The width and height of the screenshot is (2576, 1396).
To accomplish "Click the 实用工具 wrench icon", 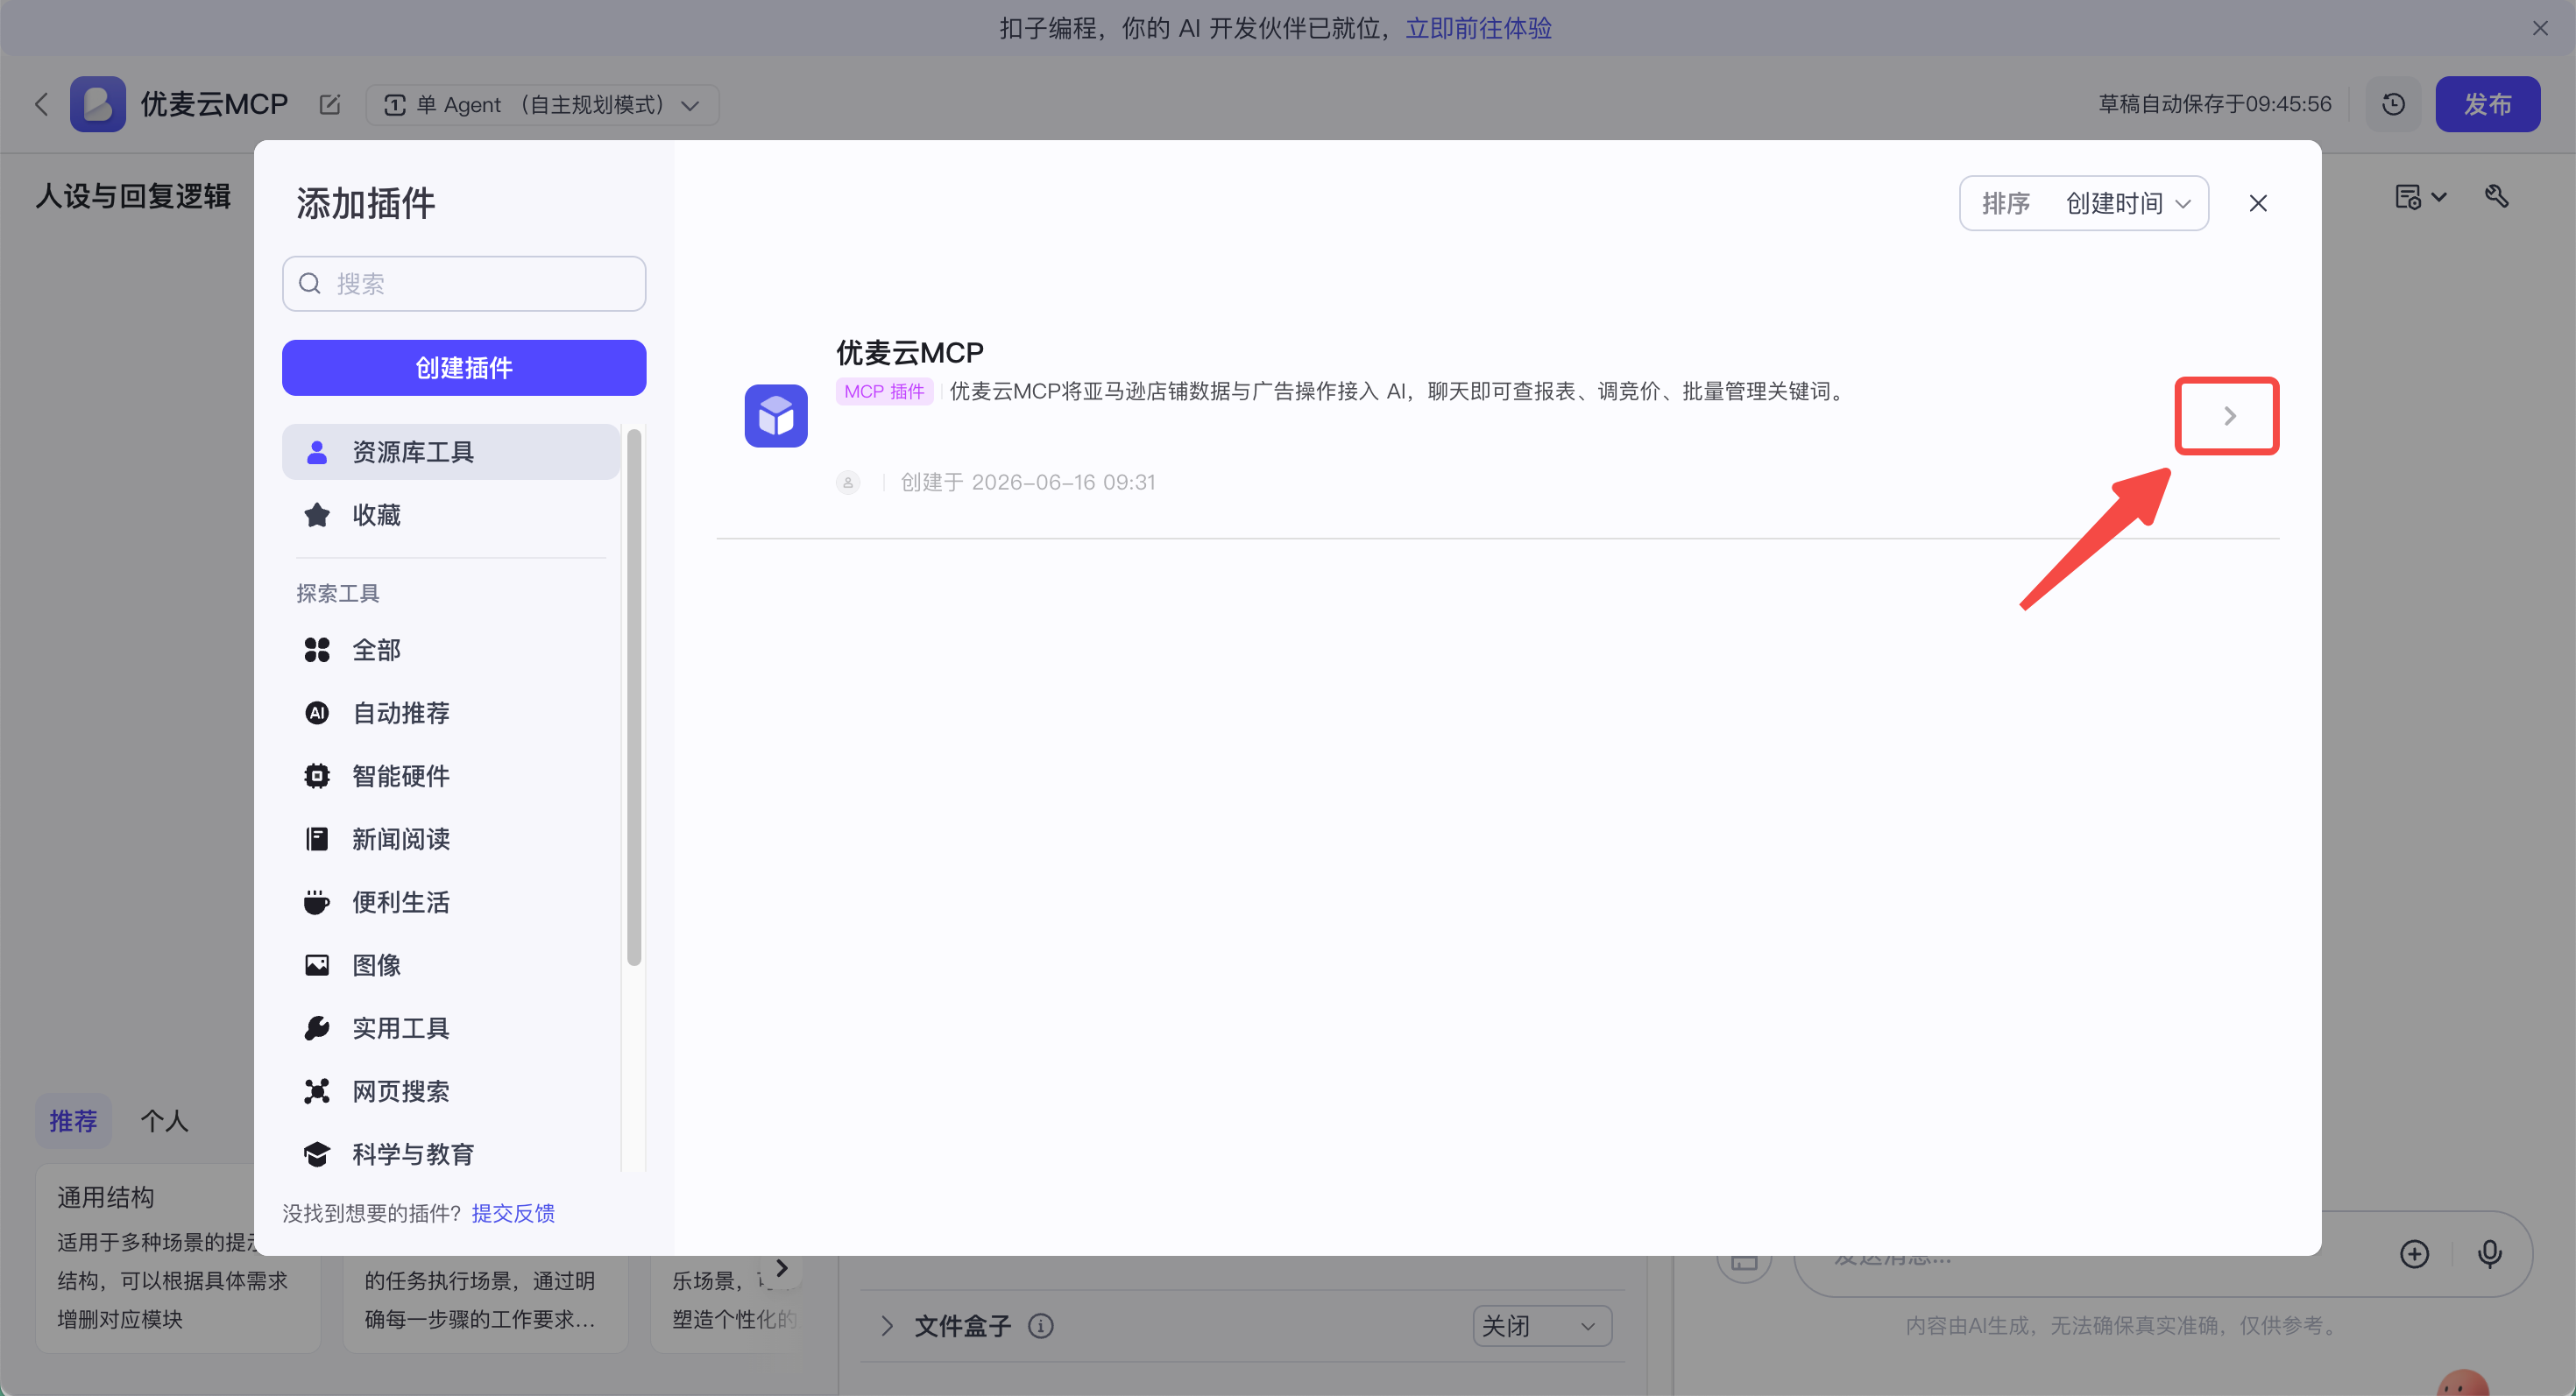I will tap(317, 1028).
